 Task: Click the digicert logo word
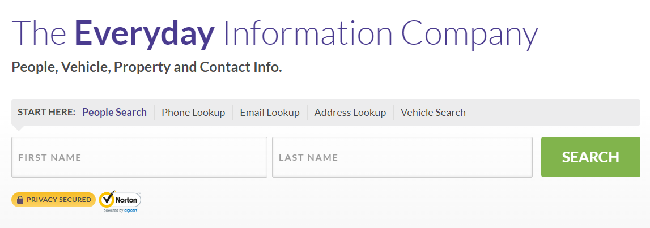click(131, 210)
